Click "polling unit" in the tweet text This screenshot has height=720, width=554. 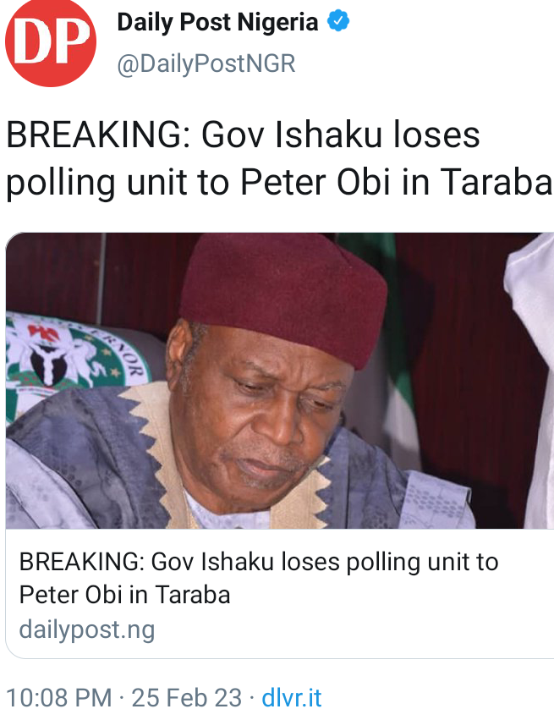click(101, 181)
